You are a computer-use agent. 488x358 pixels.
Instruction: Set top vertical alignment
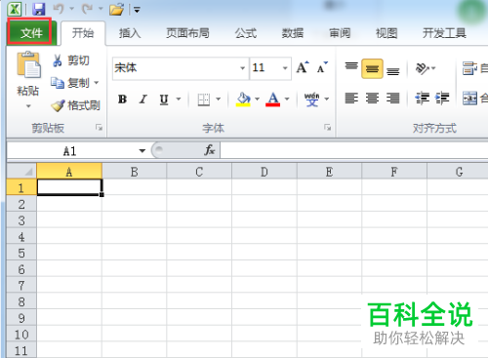coord(351,66)
